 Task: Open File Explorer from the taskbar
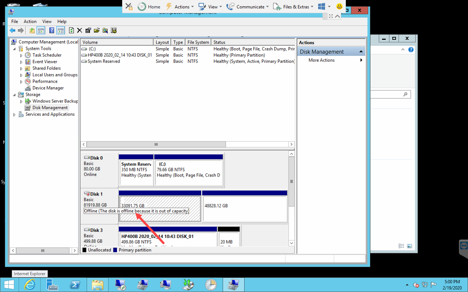(98, 285)
